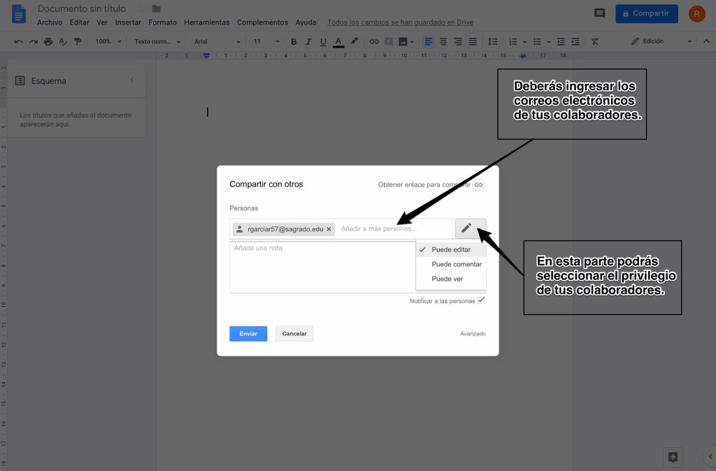Pick the text color tool

point(339,41)
